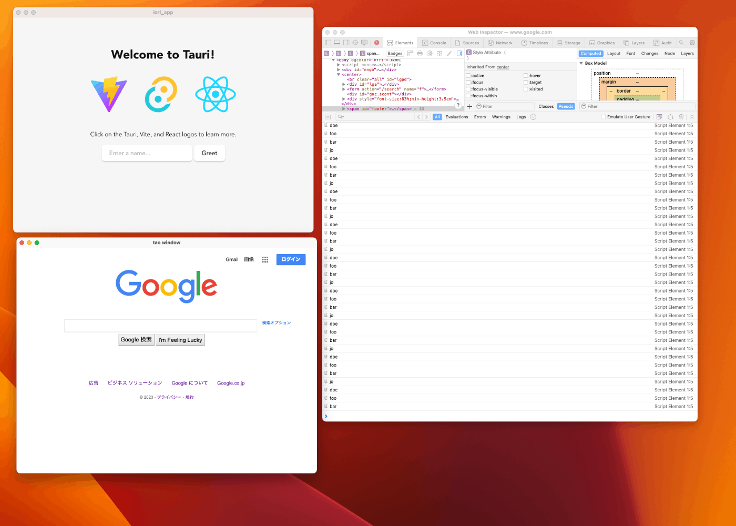Open Web Inspector settings gear

click(692, 43)
